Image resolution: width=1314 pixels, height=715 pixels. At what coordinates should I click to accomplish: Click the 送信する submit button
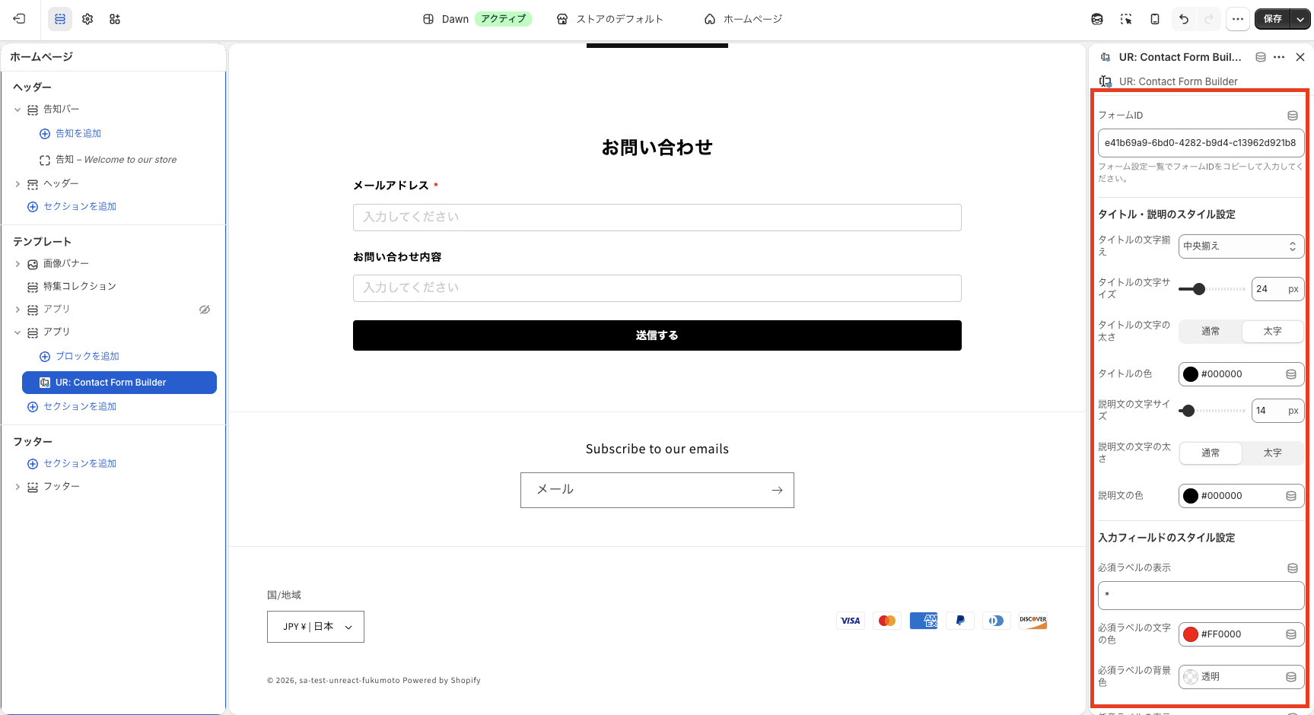pyautogui.click(x=657, y=335)
